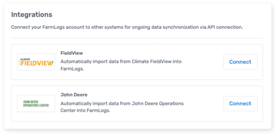The width and height of the screenshot is (277, 135).
Task: Click 'FarmLogs account' in the intro sentence
Action: click(x=56, y=28)
